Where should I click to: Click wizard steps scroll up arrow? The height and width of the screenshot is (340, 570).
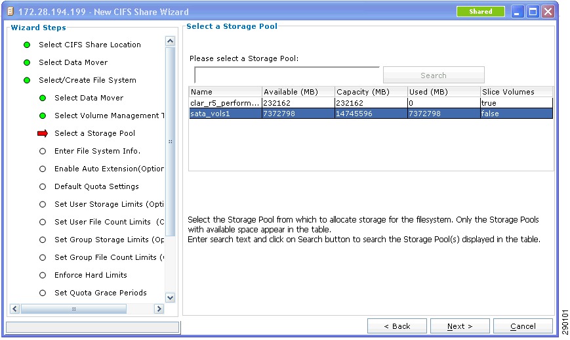tap(170, 41)
